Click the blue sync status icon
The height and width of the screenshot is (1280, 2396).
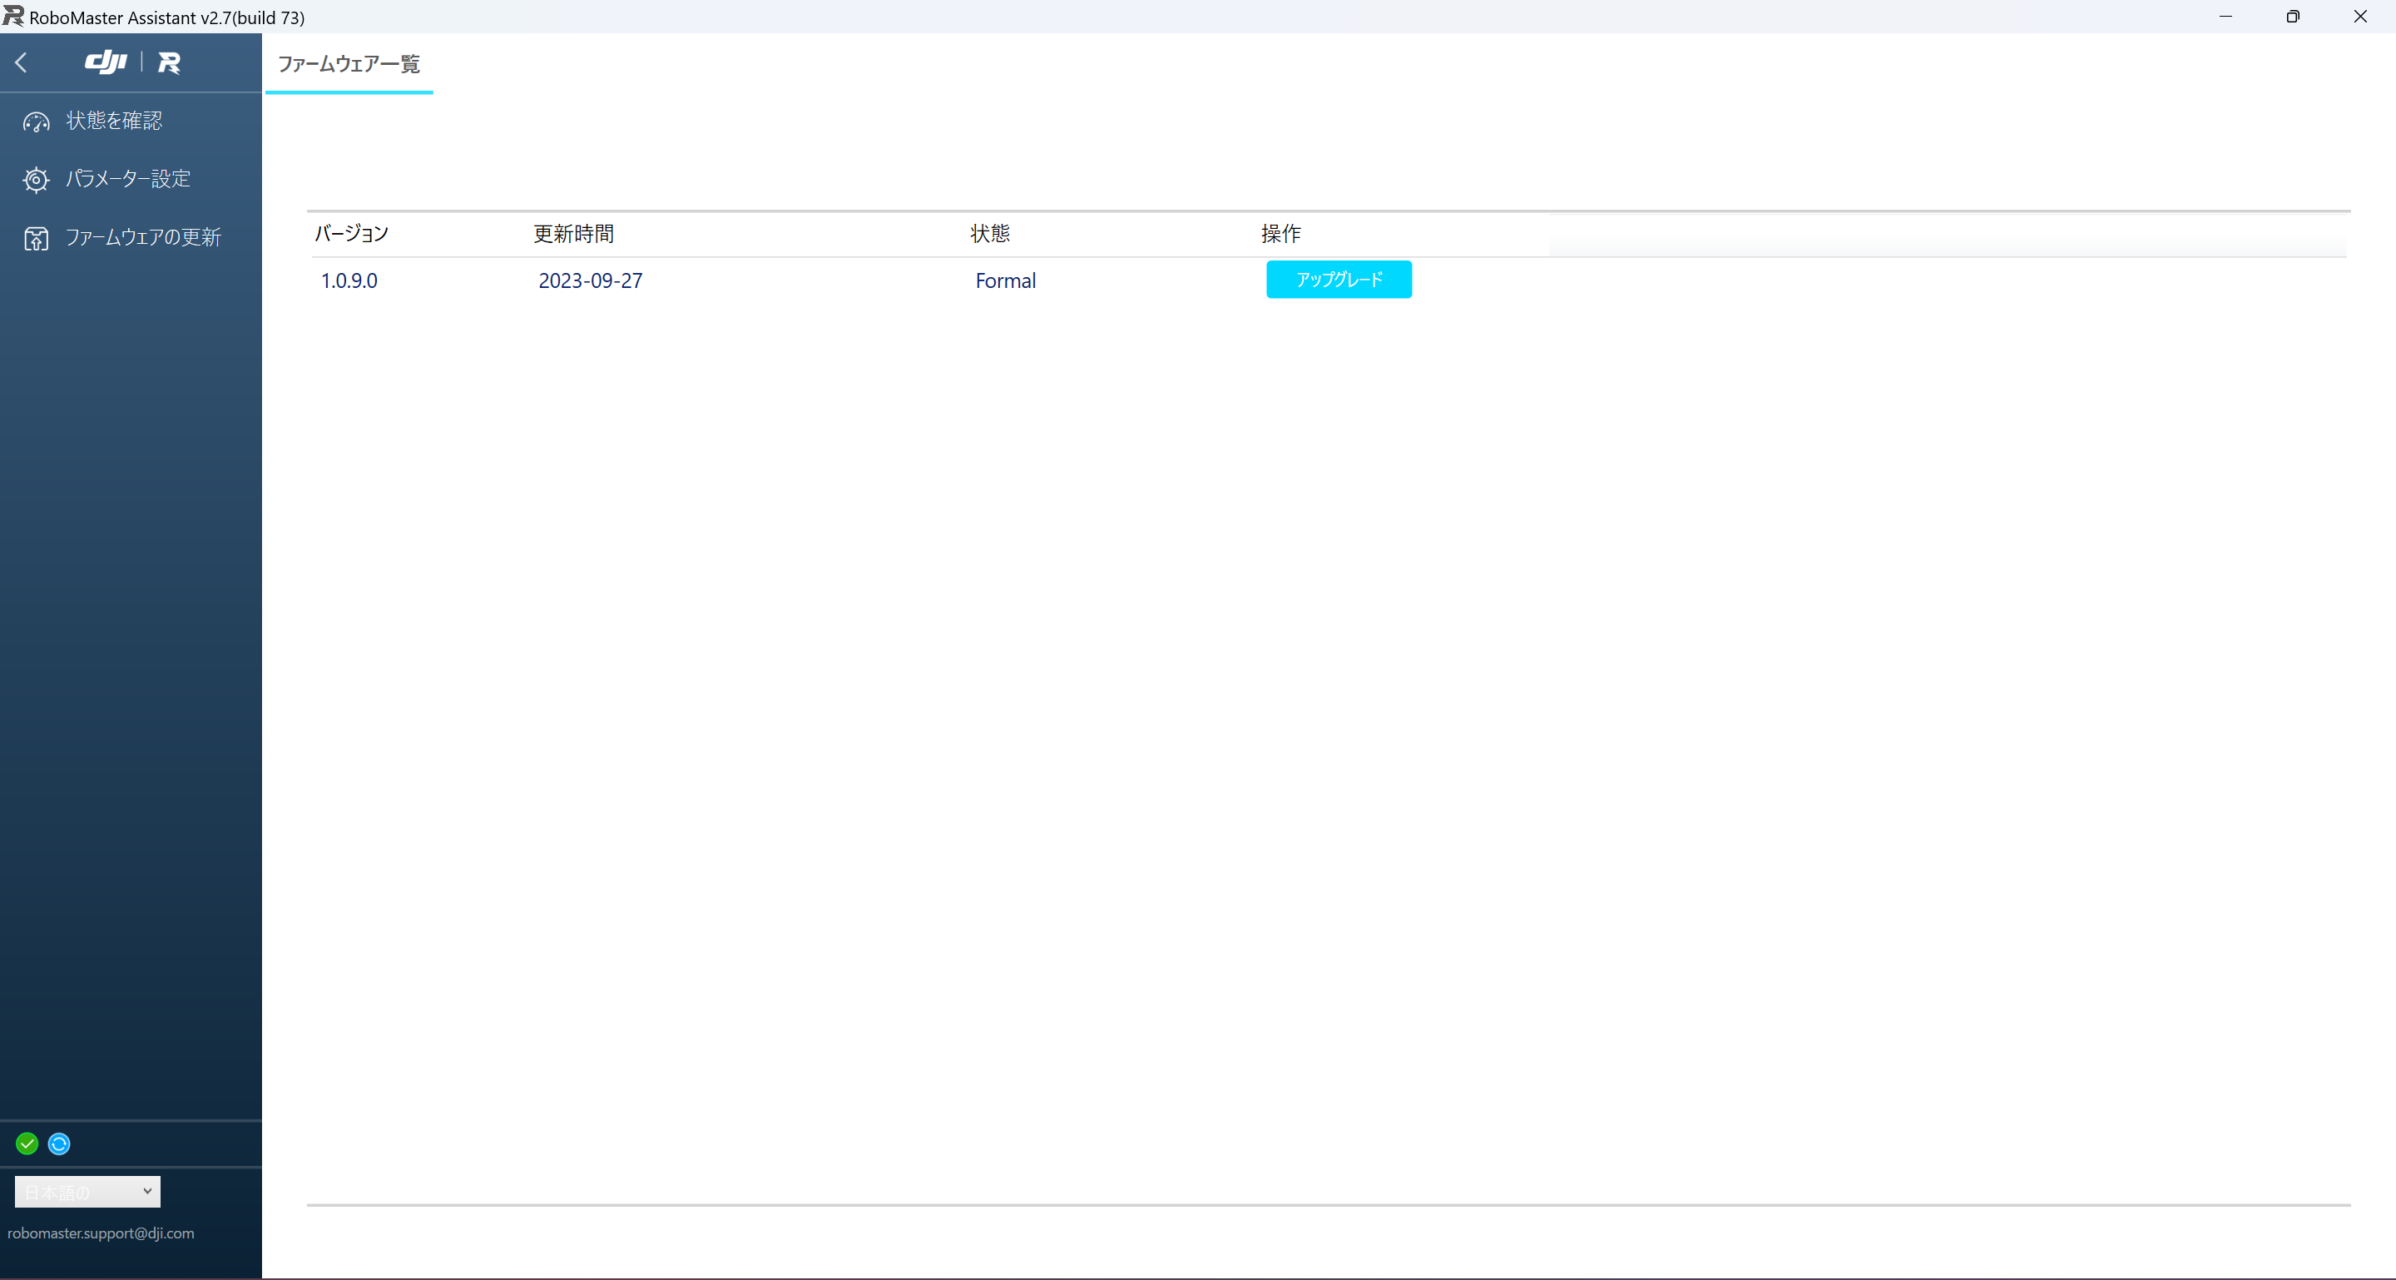click(x=58, y=1144)
